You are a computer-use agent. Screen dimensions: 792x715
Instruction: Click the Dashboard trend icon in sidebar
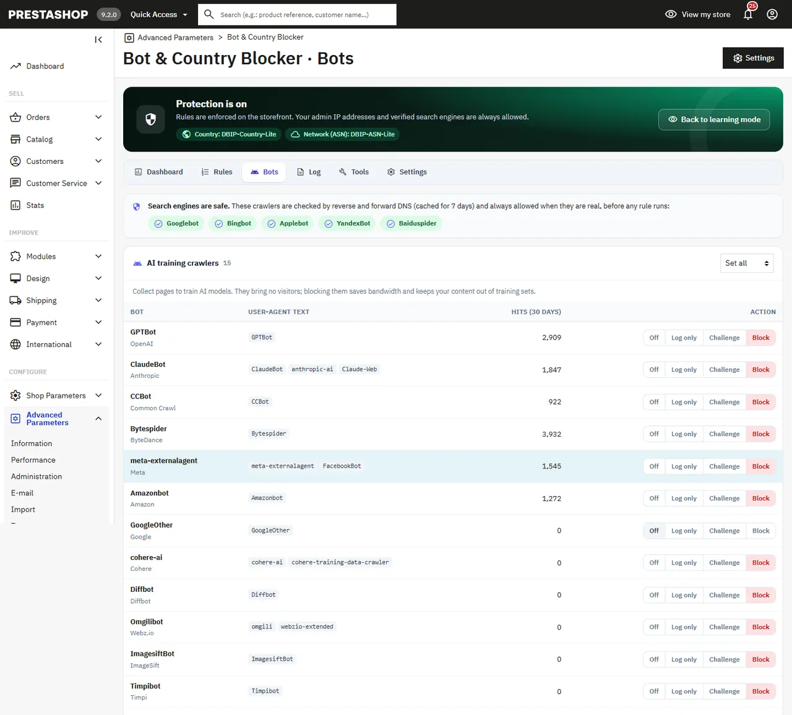click(15, 66)
